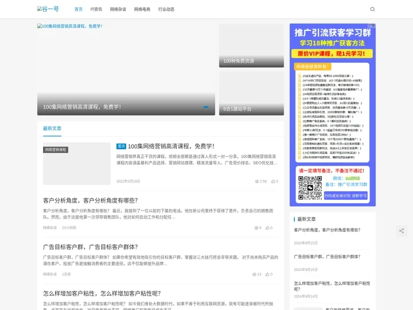Click 网络杂谈 category under 客户分析角度 article

point(50,228)
